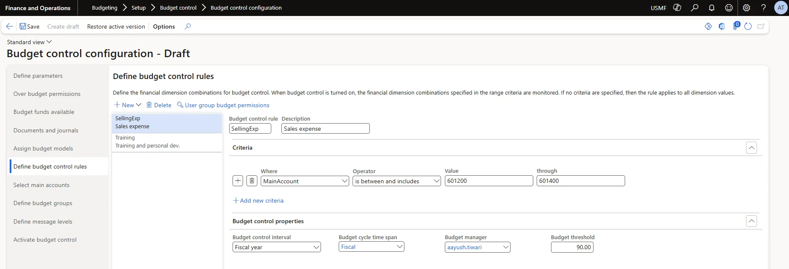
Task: Select Define budget control rules
Action: 59,166
